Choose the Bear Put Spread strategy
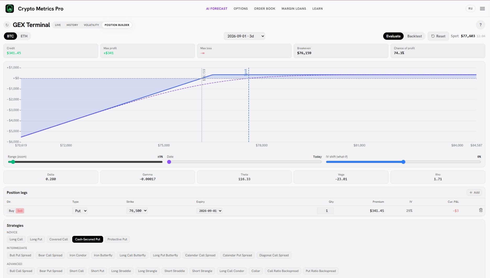Viewport: 490px width, 278px height. click(x=51, y=271)
